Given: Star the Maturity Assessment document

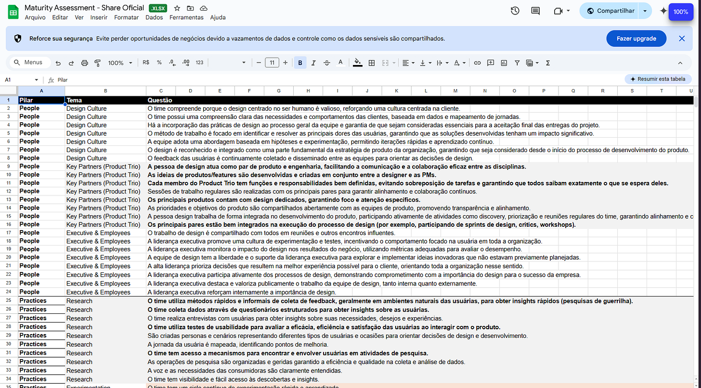Looking at the screenshot, I should click(177, 8).
